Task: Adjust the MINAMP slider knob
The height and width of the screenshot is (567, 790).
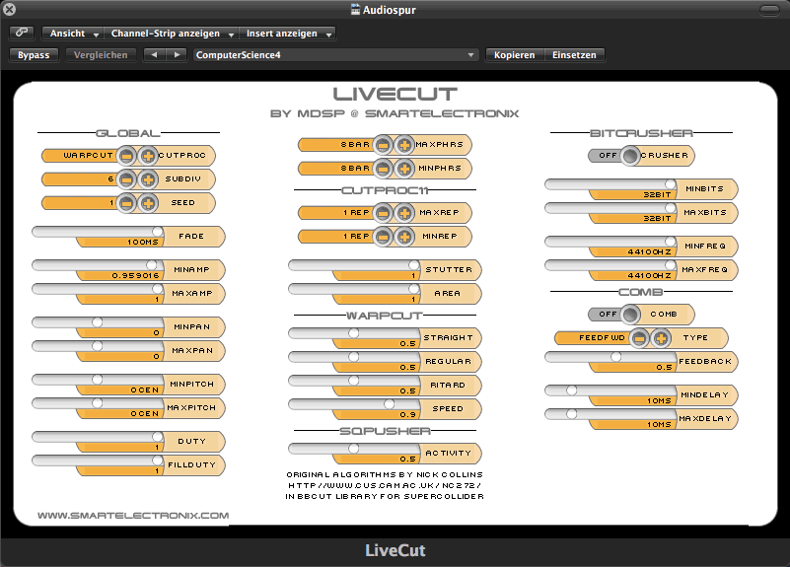Action: pyautogui.click(x=151, y=265)
